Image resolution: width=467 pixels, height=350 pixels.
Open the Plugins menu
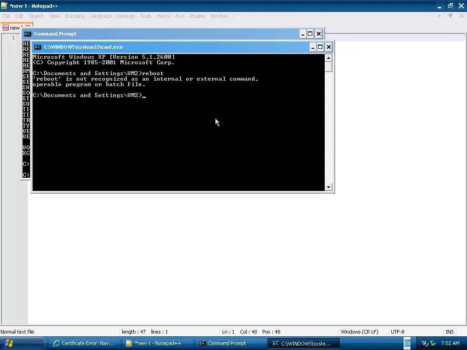tap(197, 16)
